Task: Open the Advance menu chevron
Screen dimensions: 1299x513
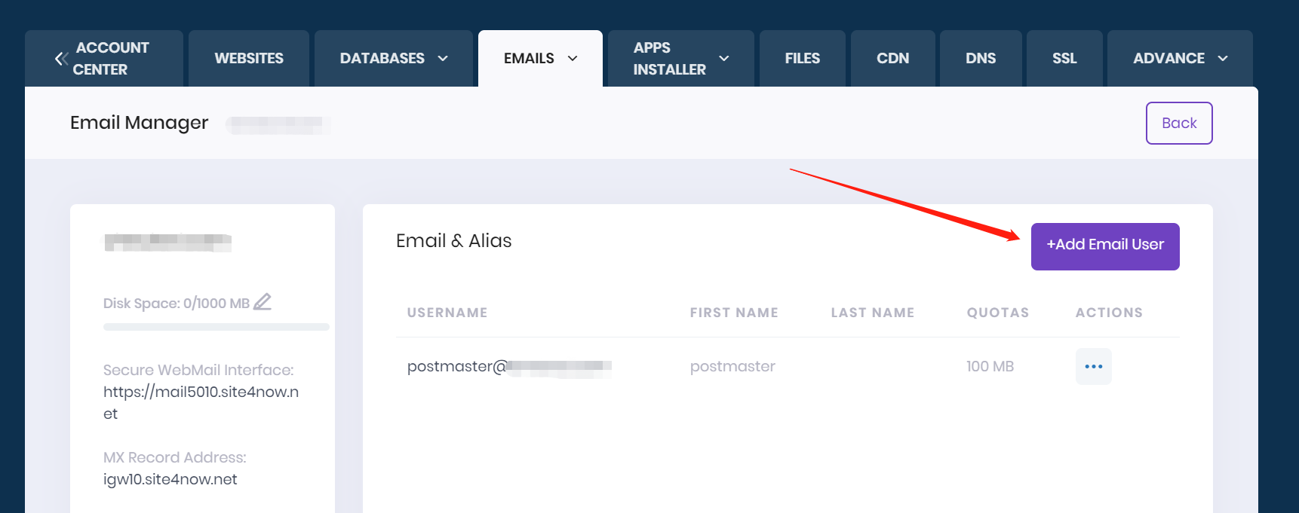Action: coord(1223,59)
